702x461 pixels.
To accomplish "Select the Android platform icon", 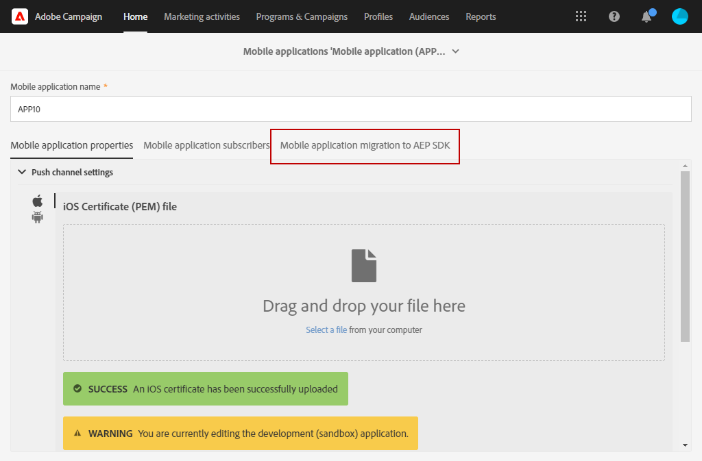I will 38,217.
